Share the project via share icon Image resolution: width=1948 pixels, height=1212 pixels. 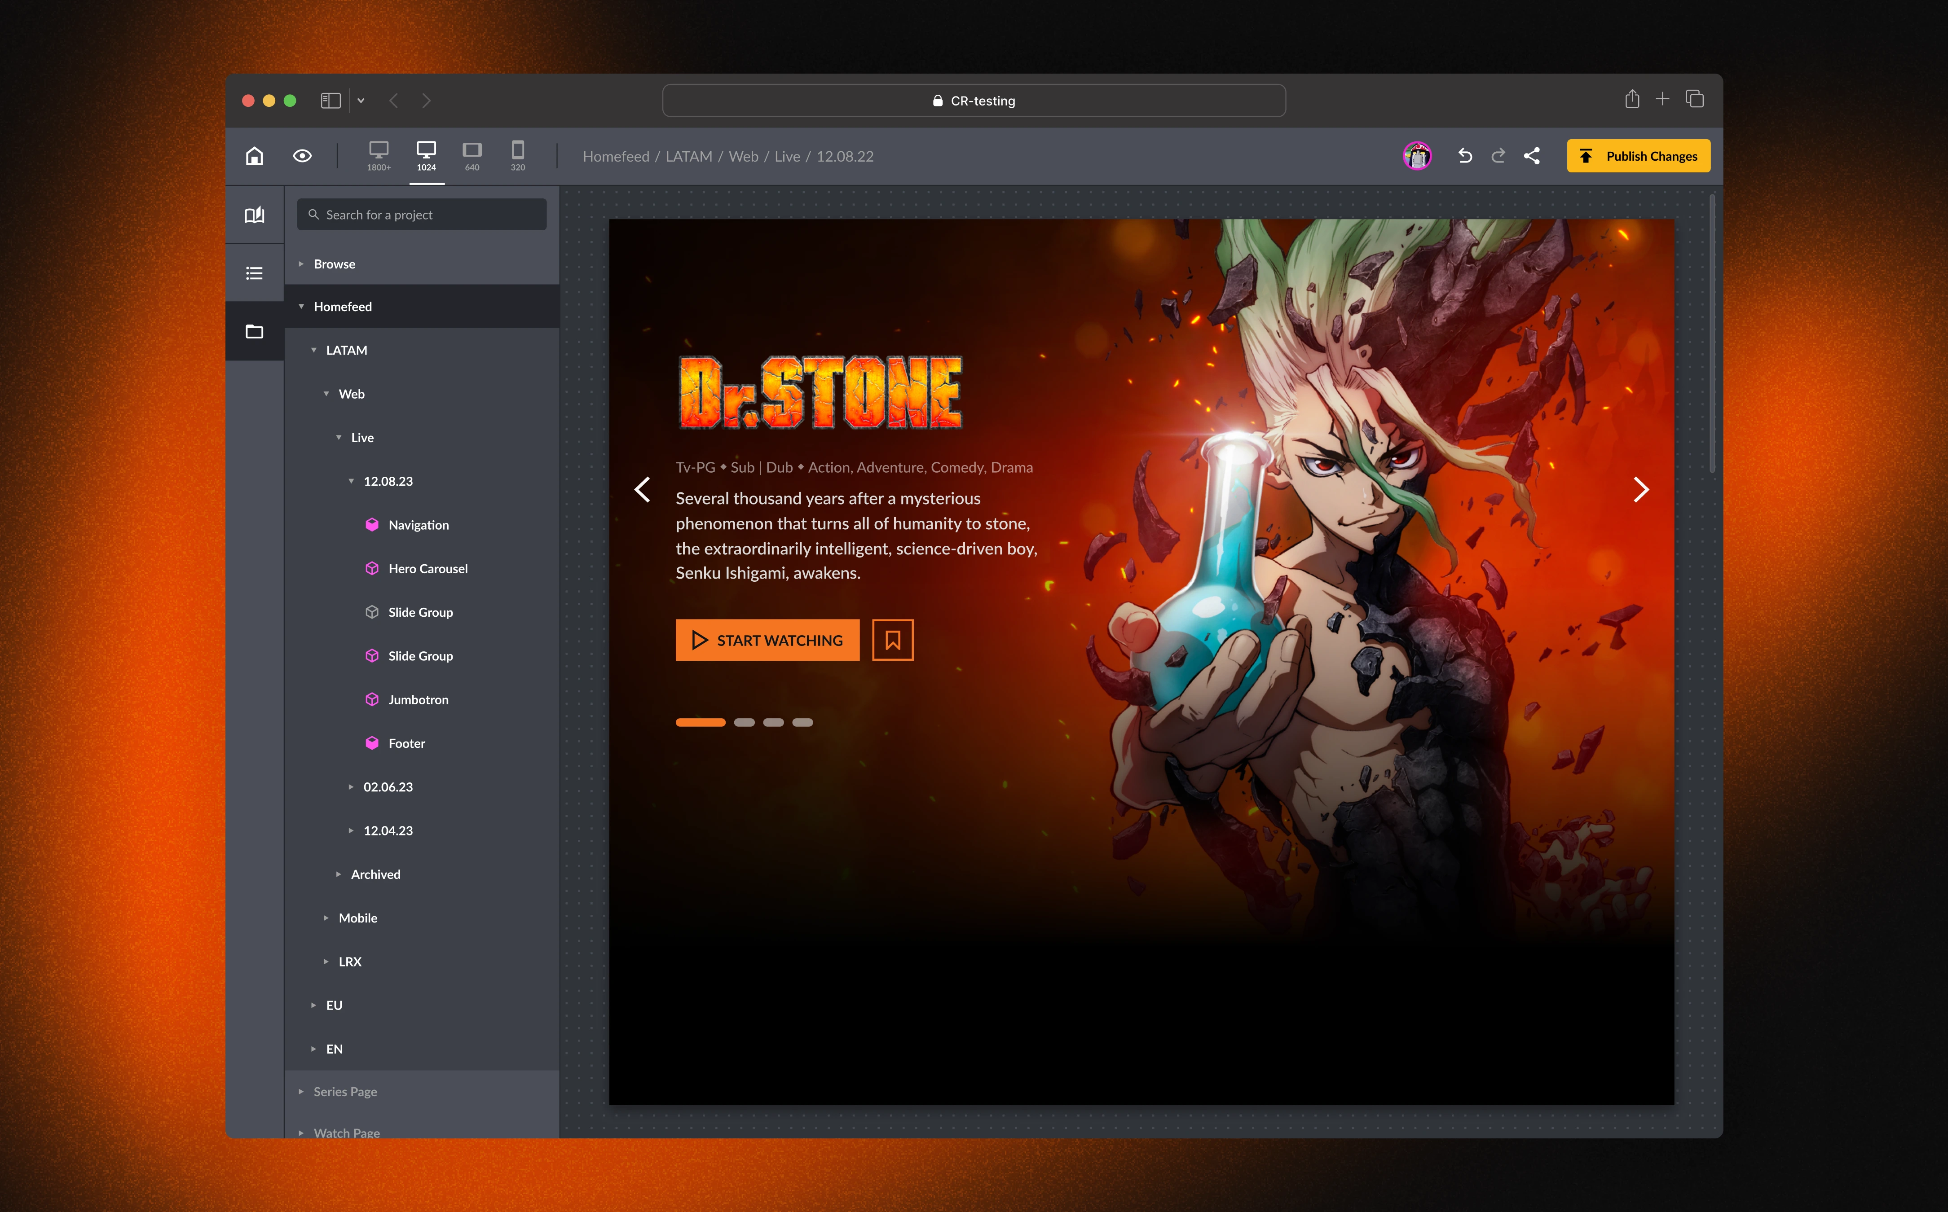(x=1532, y=155)
